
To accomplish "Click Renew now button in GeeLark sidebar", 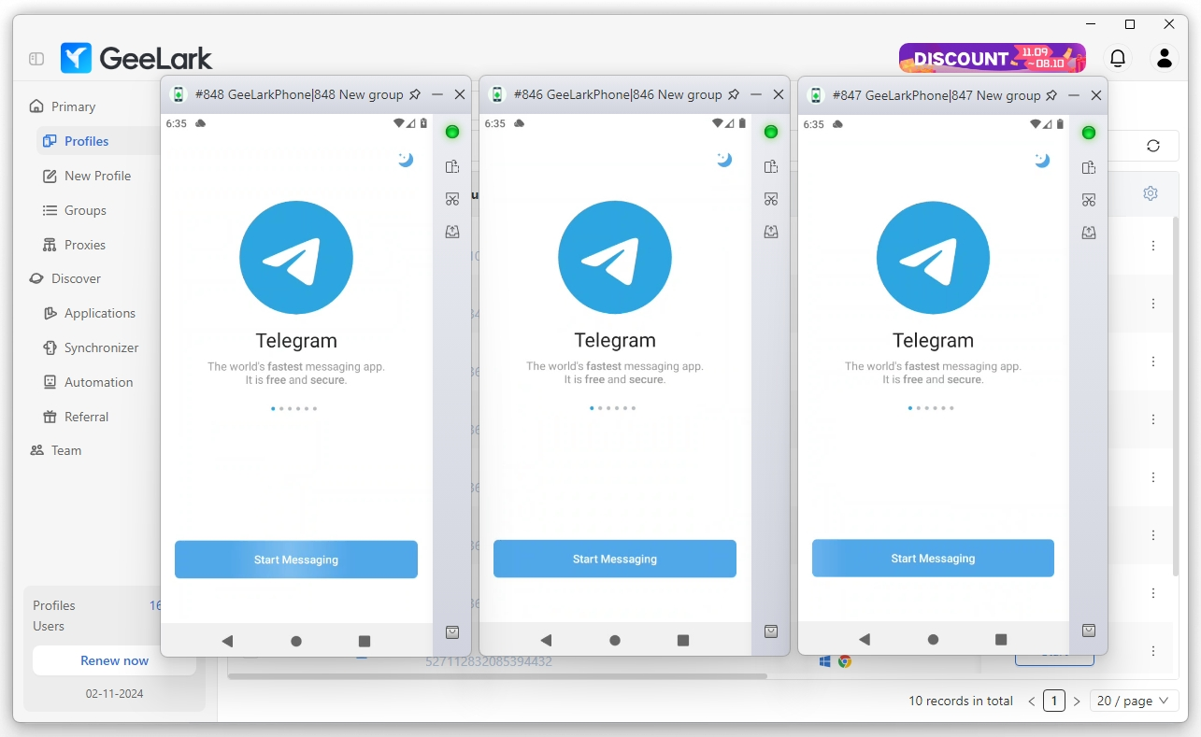I will click(114, 660).
